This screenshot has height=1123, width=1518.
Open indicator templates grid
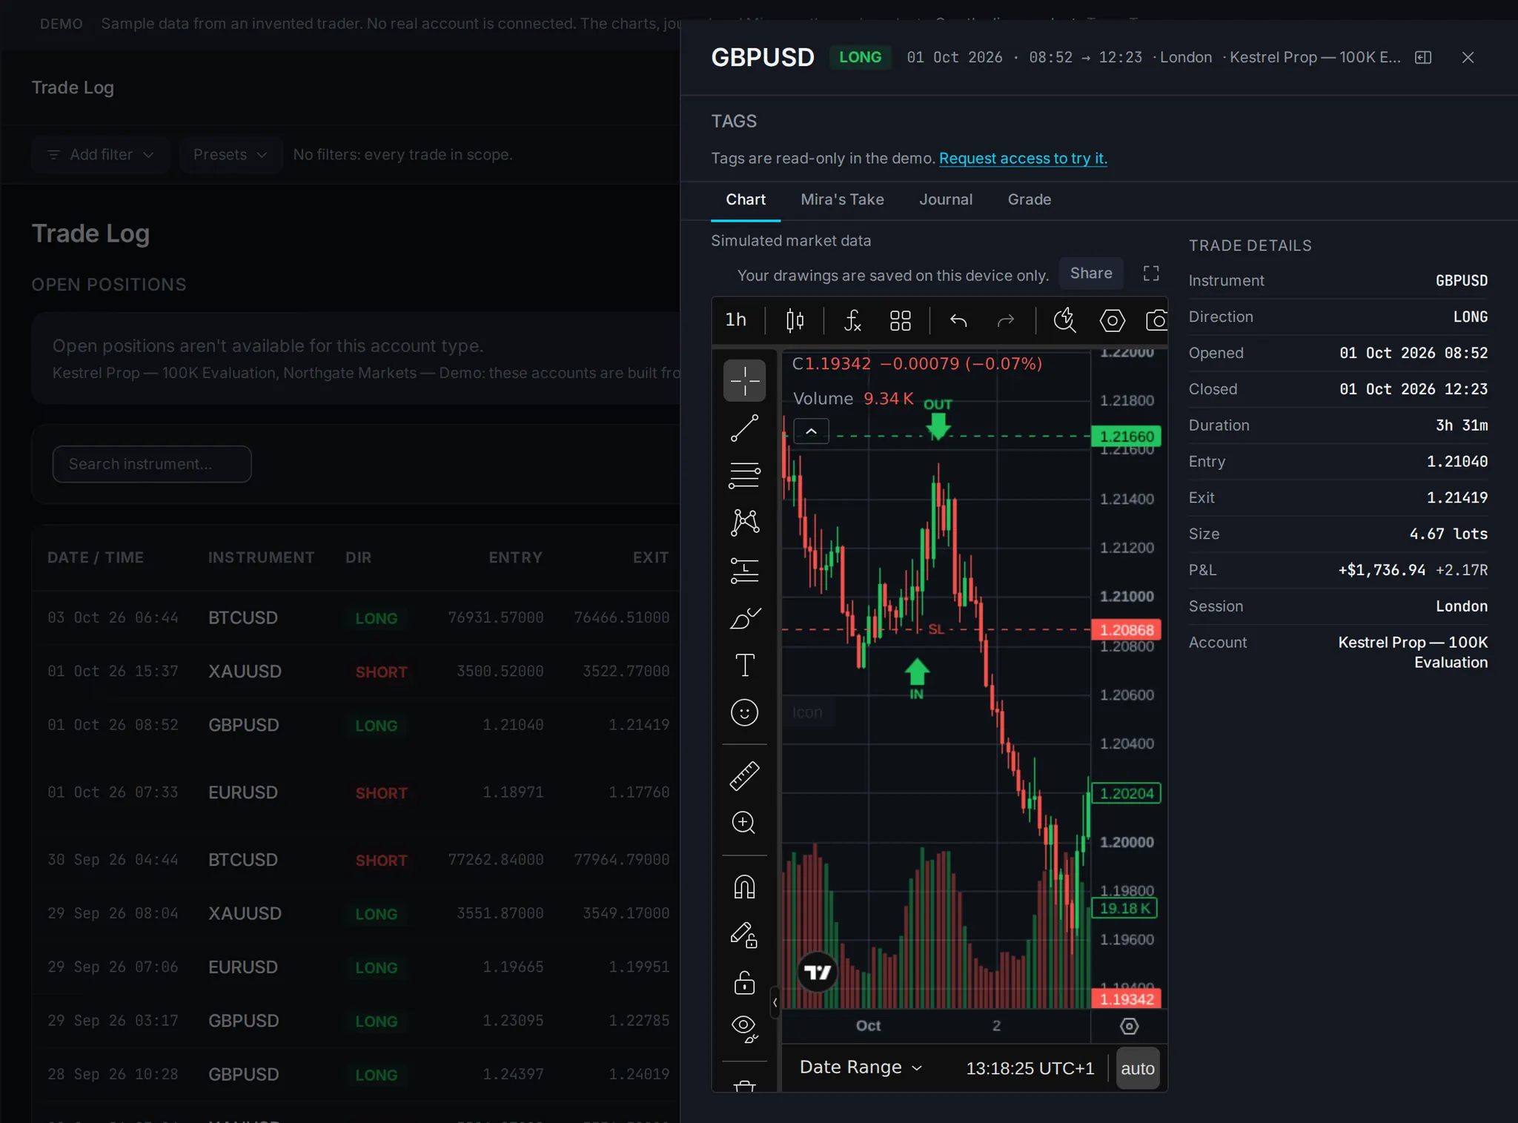click(x=900, y=320)
